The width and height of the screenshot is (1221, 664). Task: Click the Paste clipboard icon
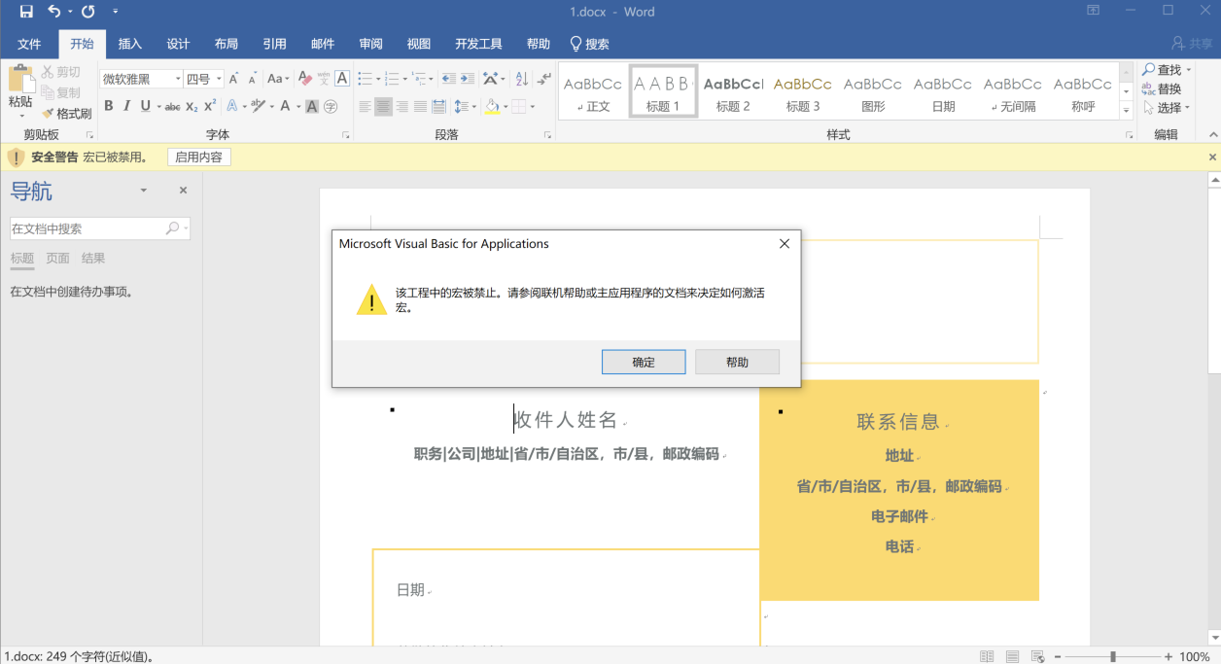20,79
